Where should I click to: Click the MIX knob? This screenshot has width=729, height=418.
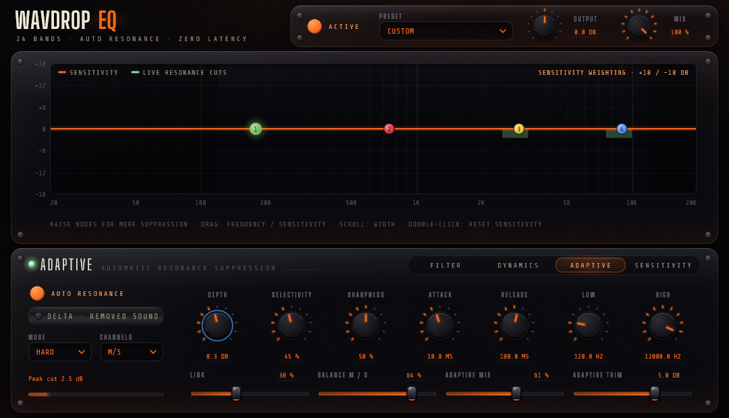639,26
